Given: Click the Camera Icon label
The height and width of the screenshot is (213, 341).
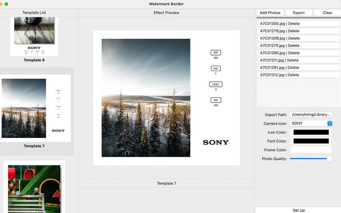Looking at the screenshot, I should click(275, 123).
